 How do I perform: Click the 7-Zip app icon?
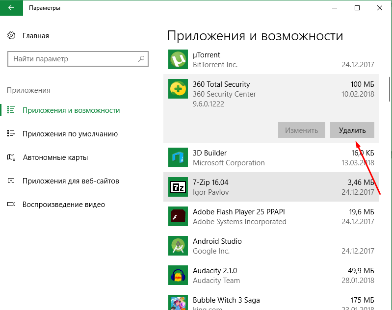178,187
